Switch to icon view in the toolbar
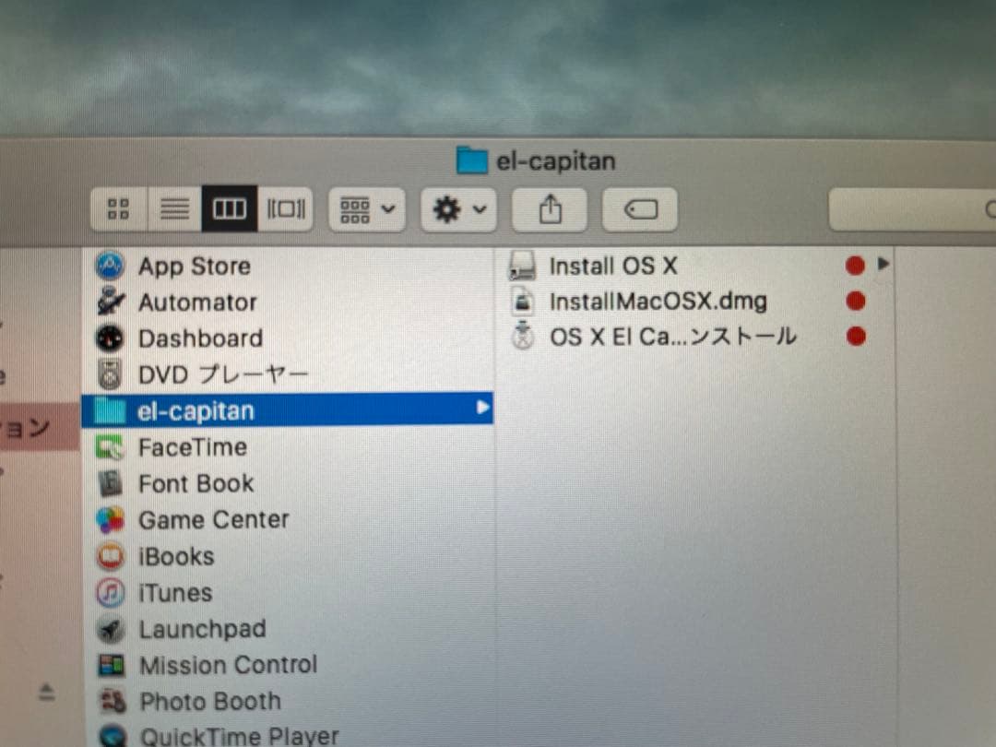This screenshot has height=747, width=996. point(117,208)
